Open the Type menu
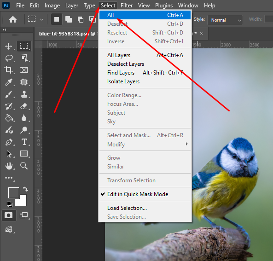Image resolution: width=273 pixels, height=261 pixels. [89, 6]
